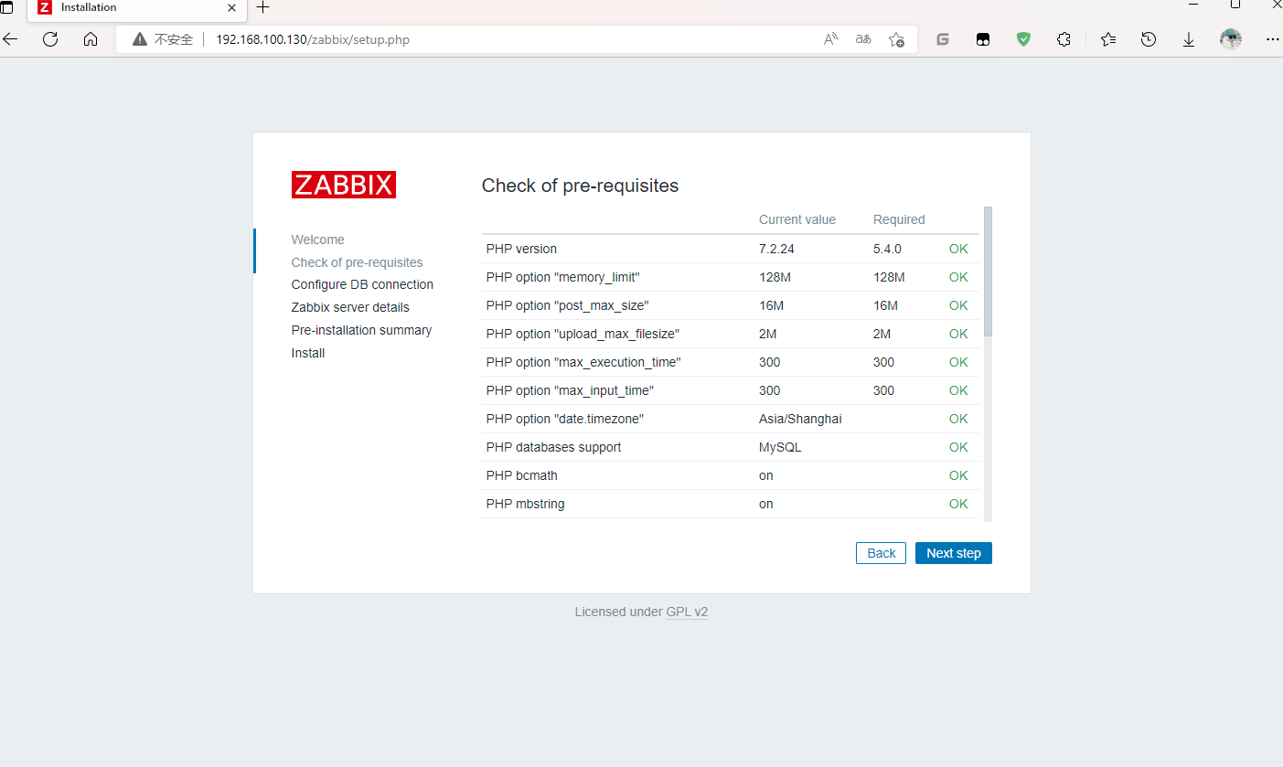Click the gray G extension icon
This screenshot has width=1283, height=767.
click(943, 39)
